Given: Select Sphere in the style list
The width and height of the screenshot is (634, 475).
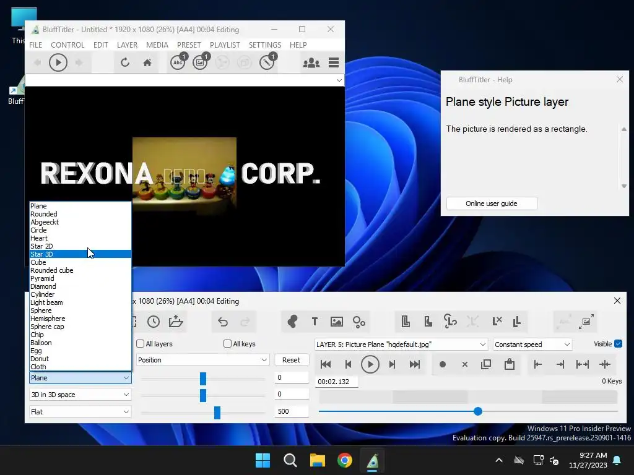Looking at the screenshot, I should coord(80,310).
